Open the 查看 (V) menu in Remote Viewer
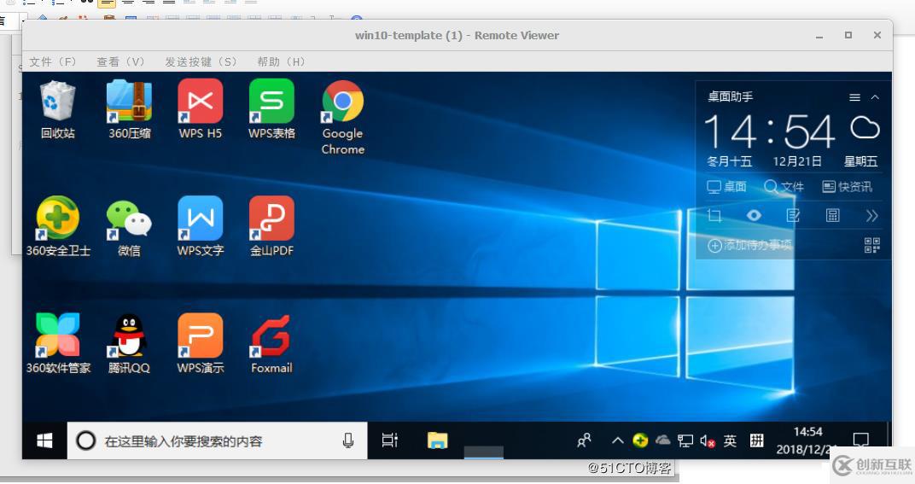Screen dimensions: 915x484 121,61
